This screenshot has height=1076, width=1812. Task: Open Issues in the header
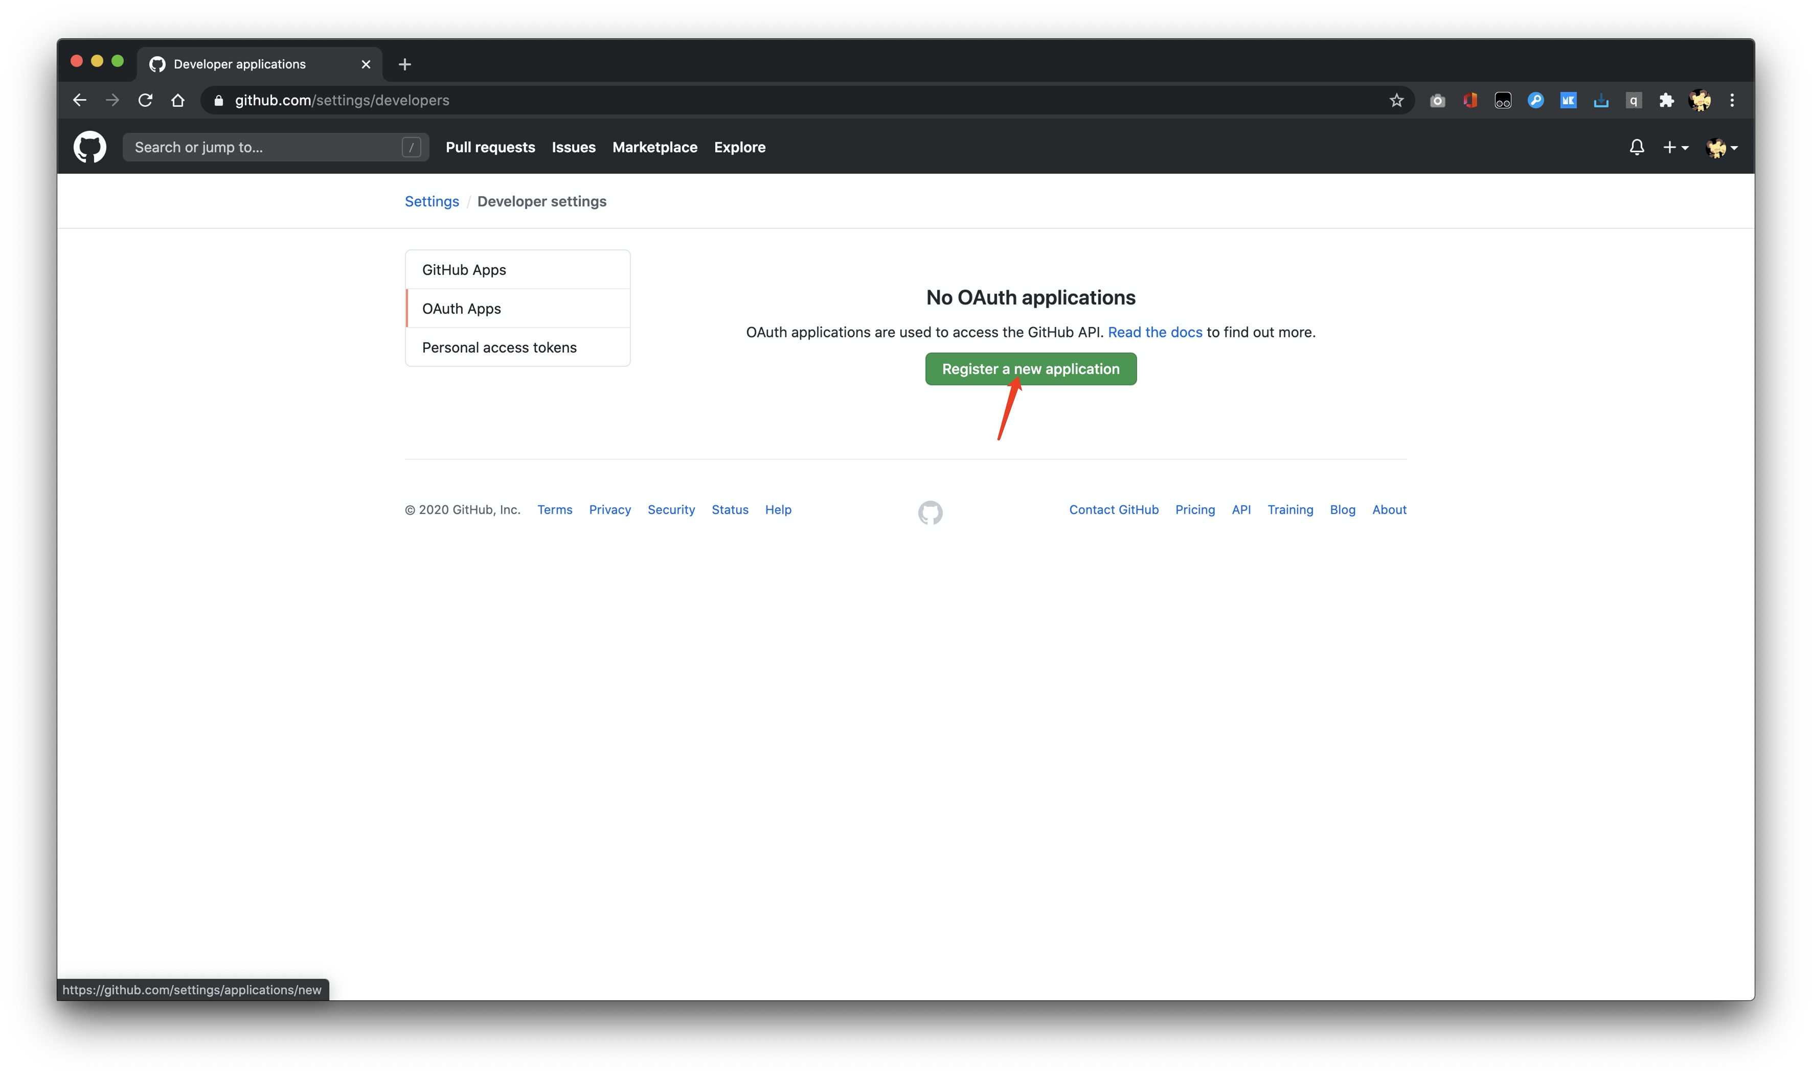574,147
